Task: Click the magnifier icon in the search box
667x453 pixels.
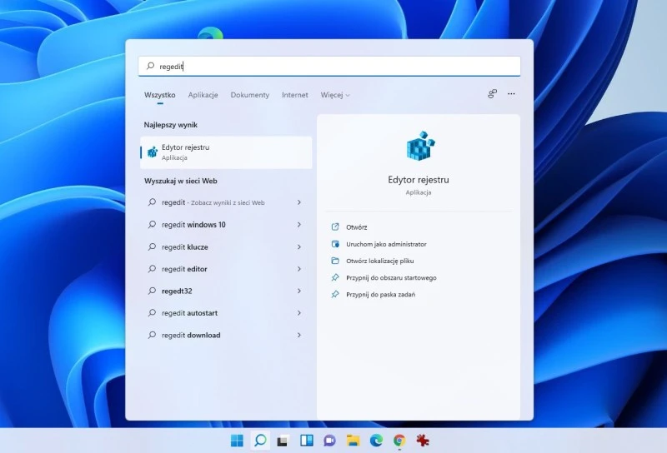Action: (x=150, y=66)
